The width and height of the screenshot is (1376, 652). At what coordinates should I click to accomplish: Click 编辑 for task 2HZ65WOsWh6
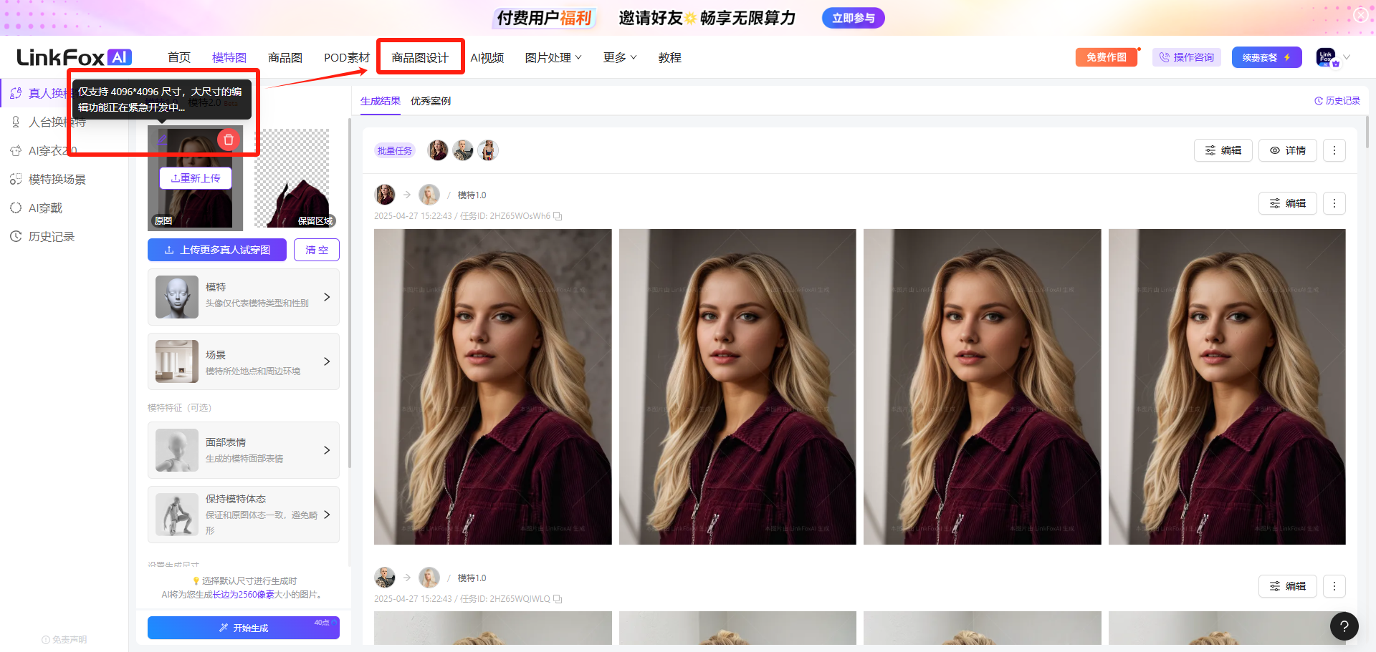(1288, 203)
